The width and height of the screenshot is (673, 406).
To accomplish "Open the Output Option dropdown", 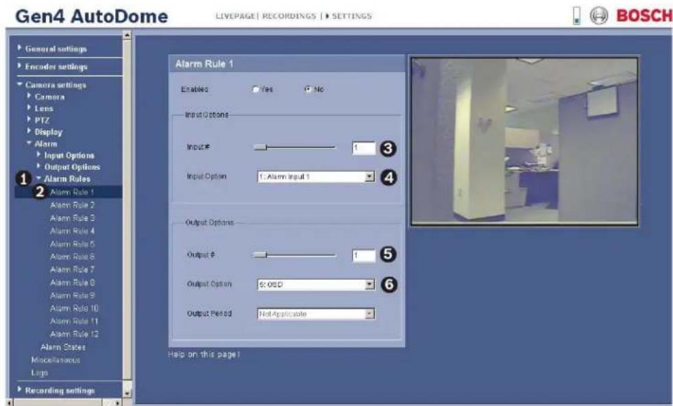I will pos(316,284).
